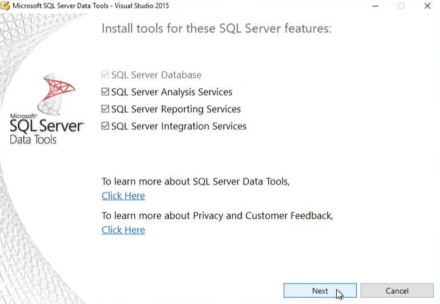Click the "SQL Server Analysis Services" label text
This screenshot has width=440, height=304.
pyautogui.click(x=172, y=92)
